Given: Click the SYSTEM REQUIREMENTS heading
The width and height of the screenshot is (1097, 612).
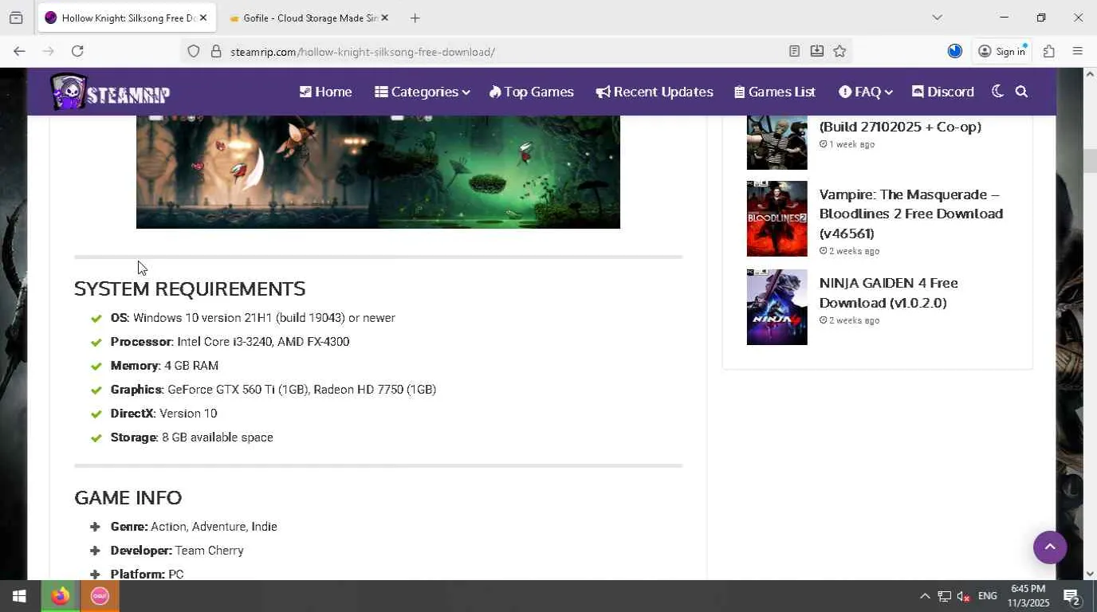Looking at the screenshot, I should (x=190, y=288).
